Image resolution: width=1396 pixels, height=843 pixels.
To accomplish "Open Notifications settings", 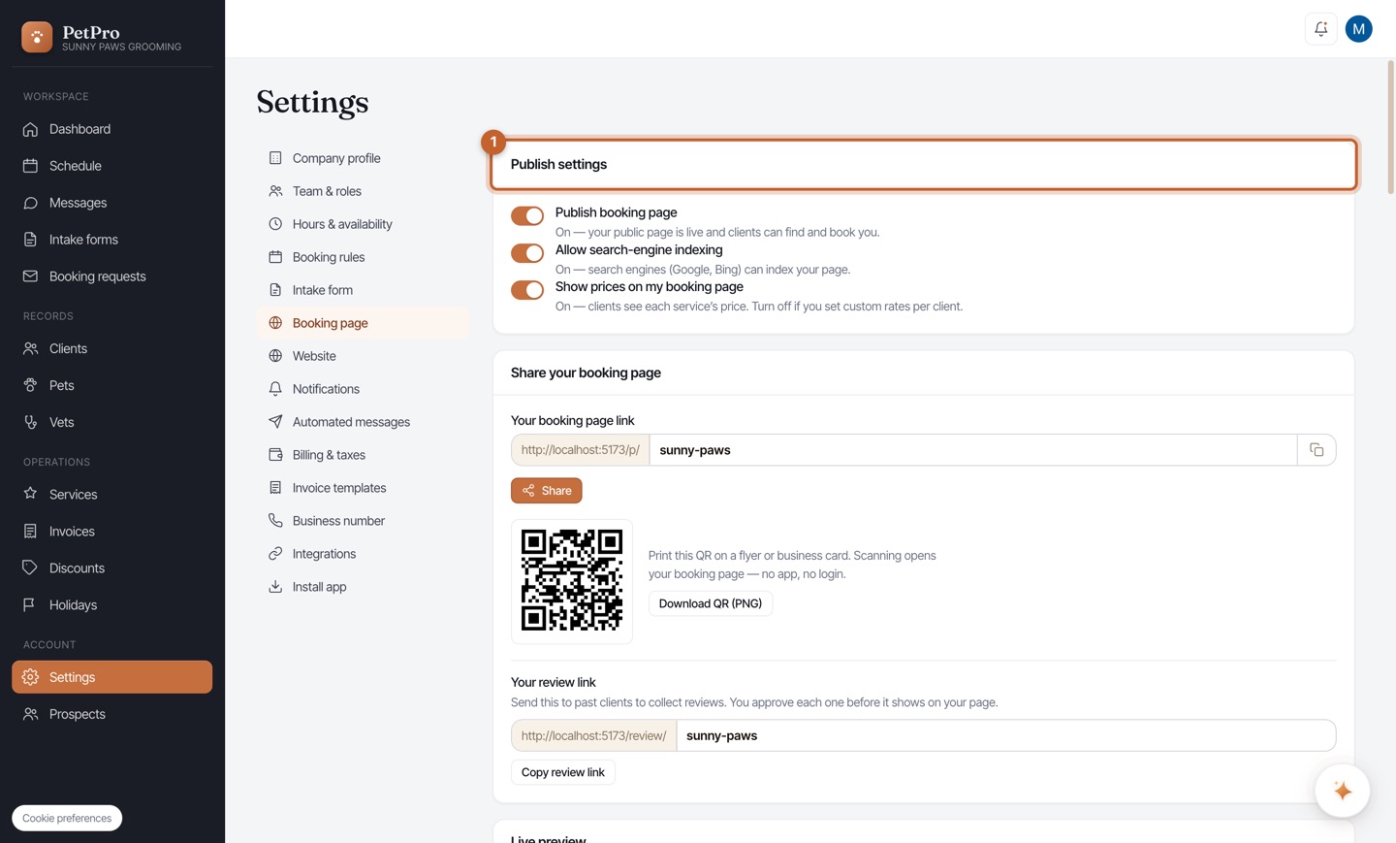I will (x=363, y=389).
